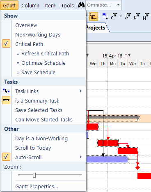Apply the C filter funnel icon
The height and width of the screenshot is (192, 151).
(x=114, y=16)
